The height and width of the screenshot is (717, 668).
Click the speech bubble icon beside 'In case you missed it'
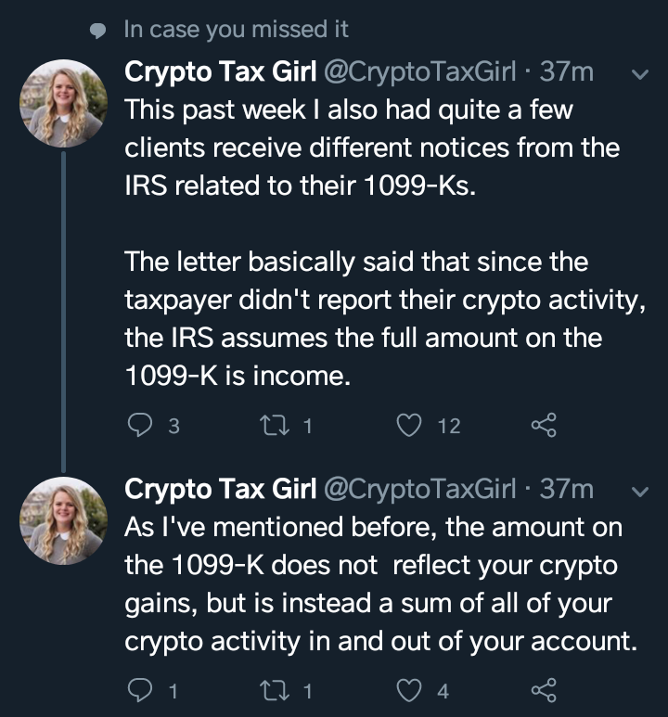(98, 30)
